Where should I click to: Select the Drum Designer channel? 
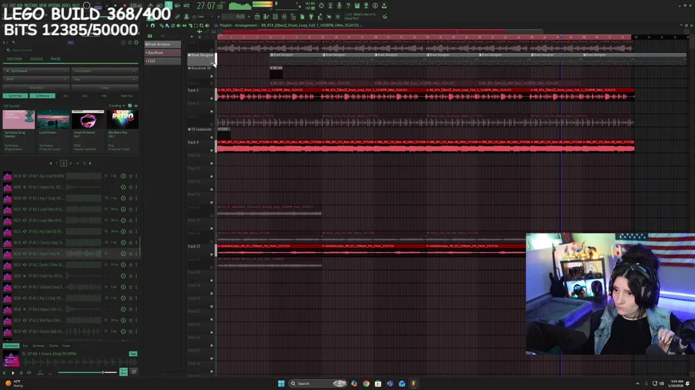pyautogui.click(x=162, y=44)
